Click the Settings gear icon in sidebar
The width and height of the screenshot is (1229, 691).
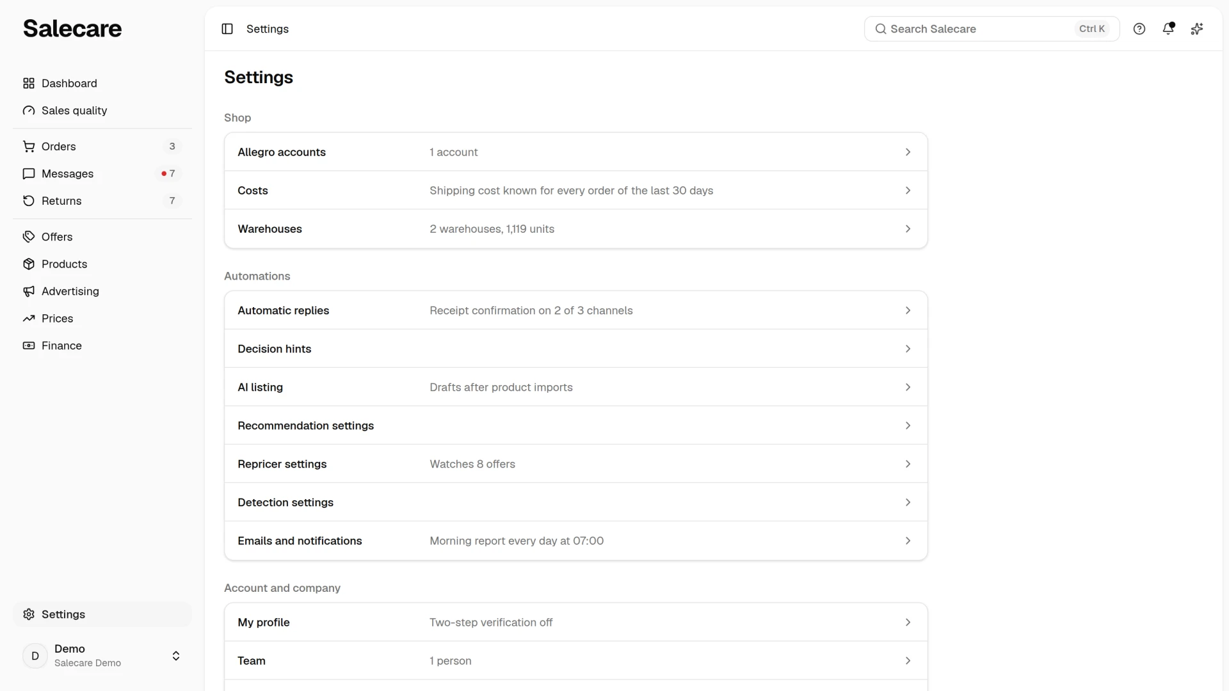[x=29, y=614]
